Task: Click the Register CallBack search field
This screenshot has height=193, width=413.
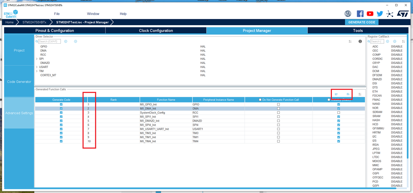Action: coord(377,42)
